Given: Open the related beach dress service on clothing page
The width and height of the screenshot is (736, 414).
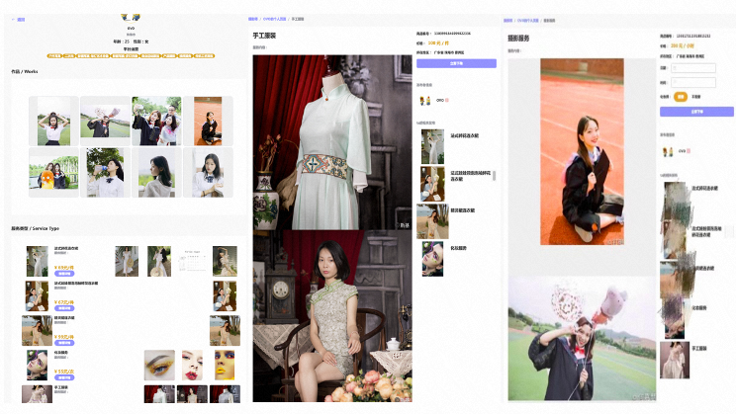Looking at the screenshot, I should (x=432, y=221).
